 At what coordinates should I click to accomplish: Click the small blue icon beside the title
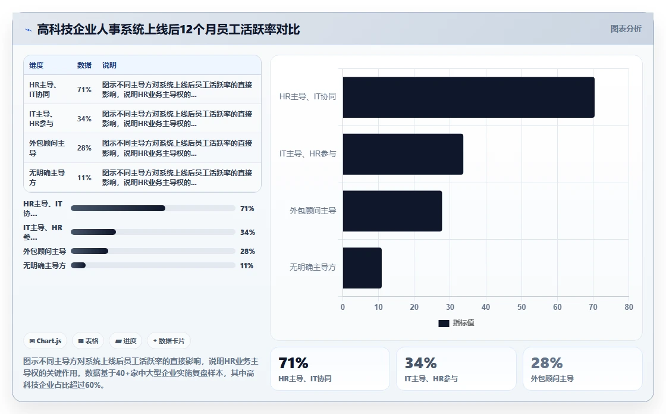click(28, 30)
